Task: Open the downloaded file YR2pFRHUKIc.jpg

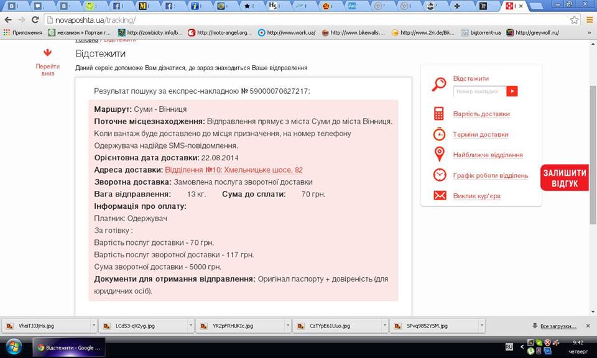Action: coord(240,326)
